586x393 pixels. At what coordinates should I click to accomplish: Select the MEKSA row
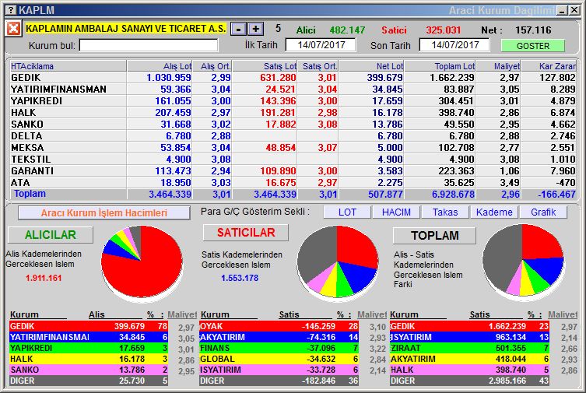[x=293, y=148]
